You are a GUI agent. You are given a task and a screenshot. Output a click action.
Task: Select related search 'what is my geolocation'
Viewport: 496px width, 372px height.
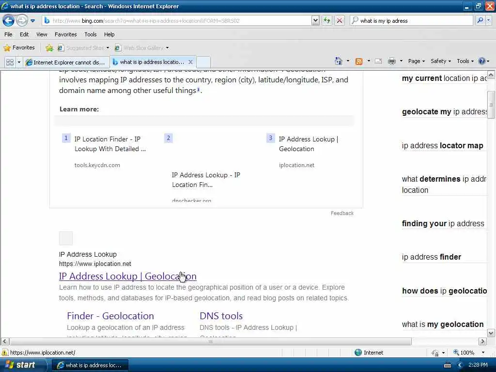[x=443, y=324]
